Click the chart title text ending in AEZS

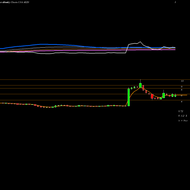pos(14,2)
